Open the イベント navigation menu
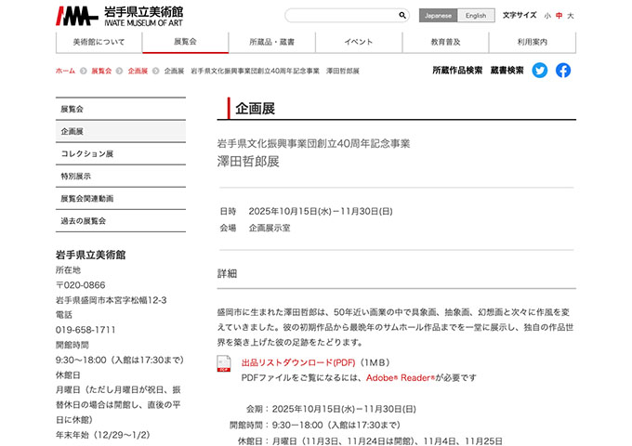632x446 pixels. pyautogui.click(x=359, y=42)
